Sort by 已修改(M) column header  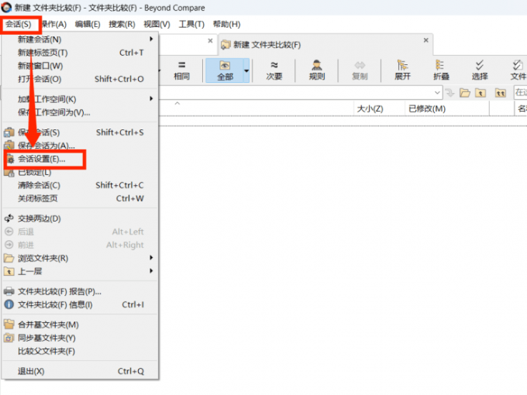click(447, 108)
